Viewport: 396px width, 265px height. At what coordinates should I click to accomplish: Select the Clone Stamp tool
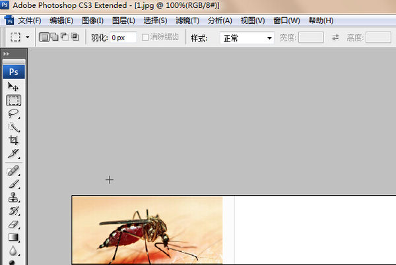coord(13,197)
